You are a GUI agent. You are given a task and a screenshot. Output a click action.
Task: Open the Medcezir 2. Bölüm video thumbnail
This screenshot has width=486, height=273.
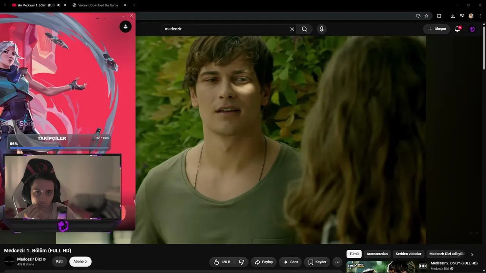387,267
